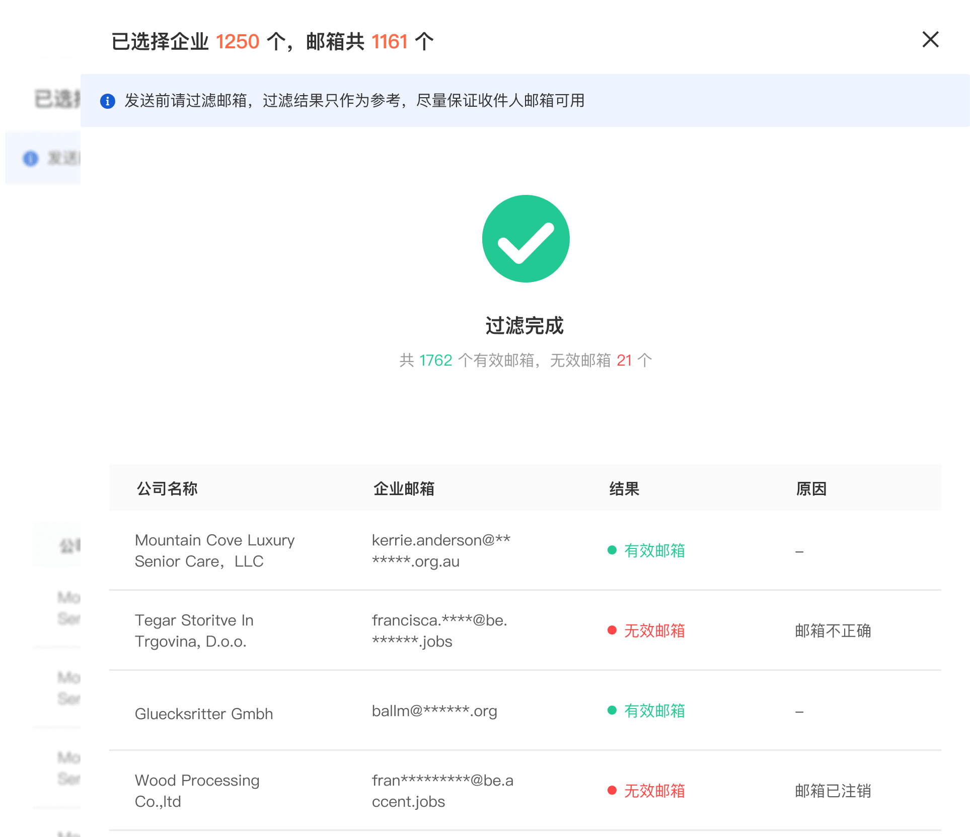Click the valid mailbox count 1762
Viewport: 970px width, 837px height.
coord(435,361)
